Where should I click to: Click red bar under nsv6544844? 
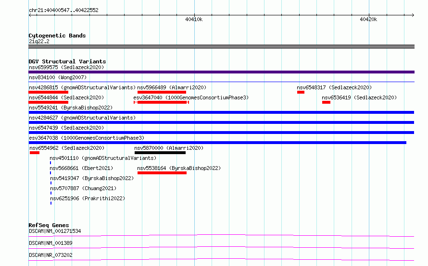[48, 102]
